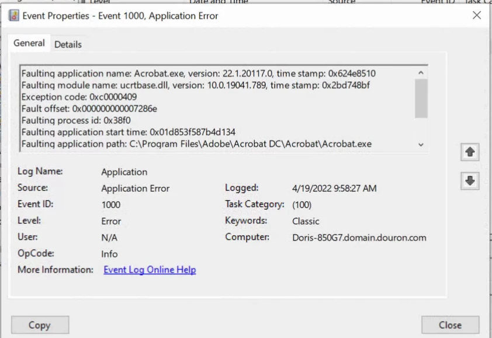Click the Copy button
This screenshot has width=492, height=338.
(x=40, y=325)
